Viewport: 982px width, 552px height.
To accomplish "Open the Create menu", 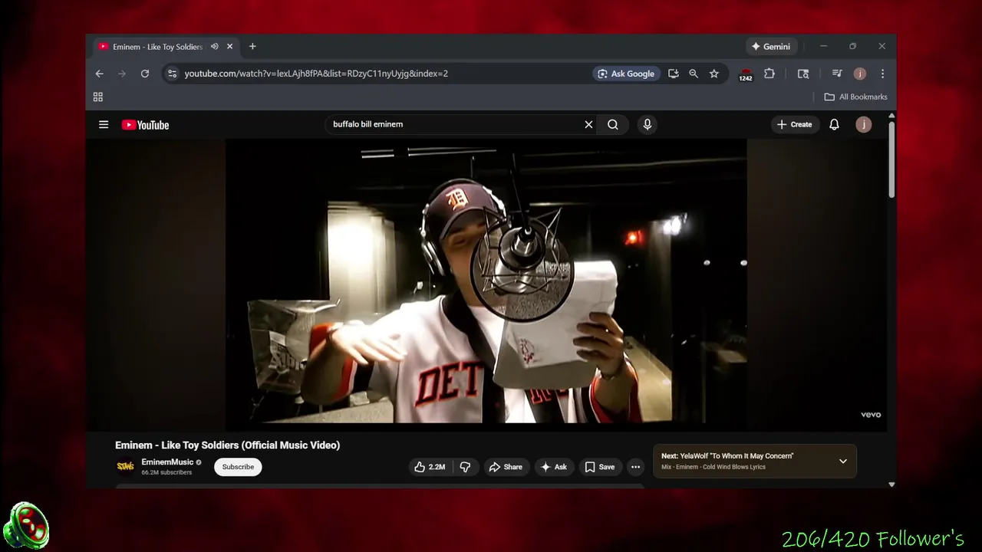I will pos(794,124).
